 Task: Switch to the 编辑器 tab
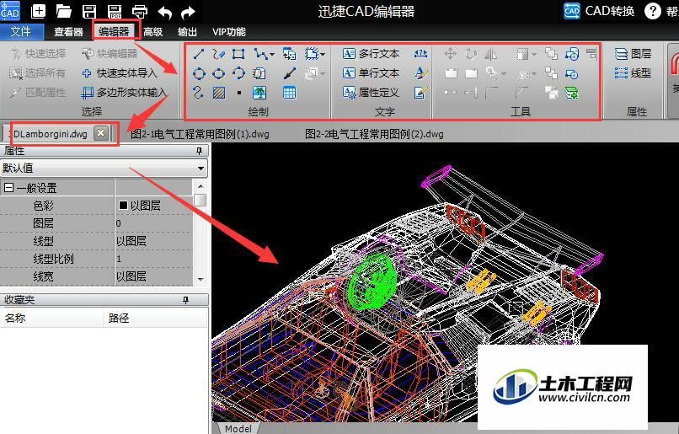[114, 32]
